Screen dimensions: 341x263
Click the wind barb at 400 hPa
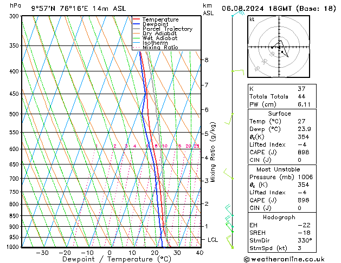click(238, 73)
